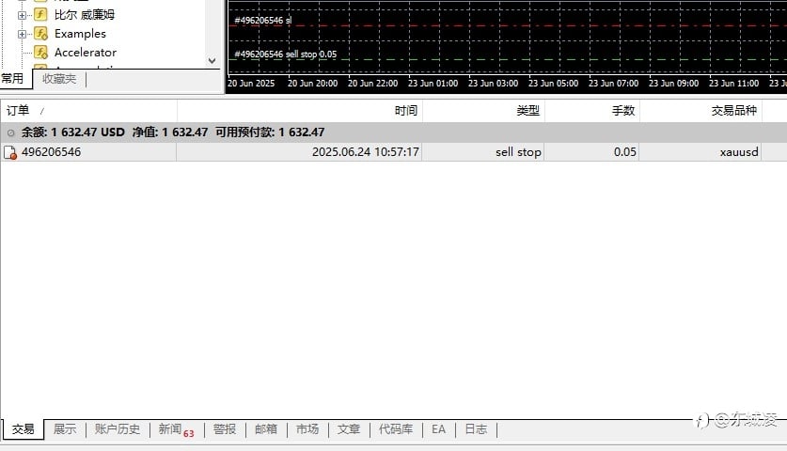This screenshot has height=451, width=787.
Task: Open the 警报 terminal tab
Action: tap(225, 429)
